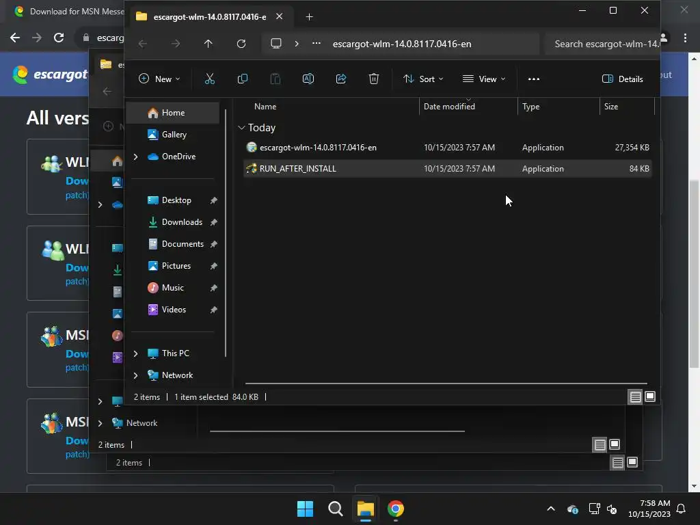Open the Windows Start menu
The height and width of the screenshot is (525, 700).
[x=305, y=509]
